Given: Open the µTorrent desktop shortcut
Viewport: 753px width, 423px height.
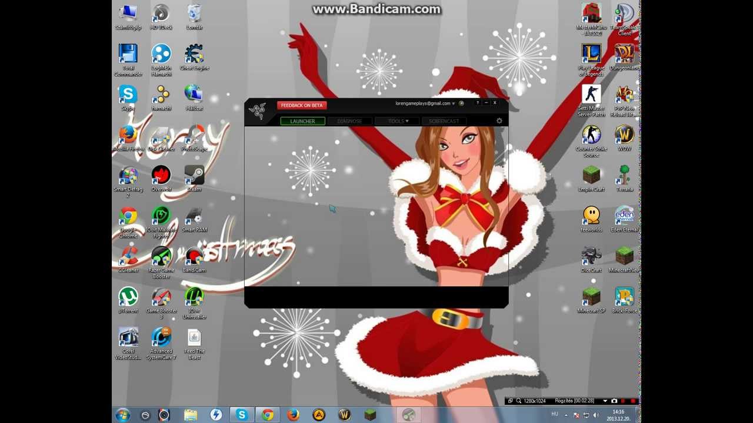Looking at the screenshot, I should coord(128,301).
